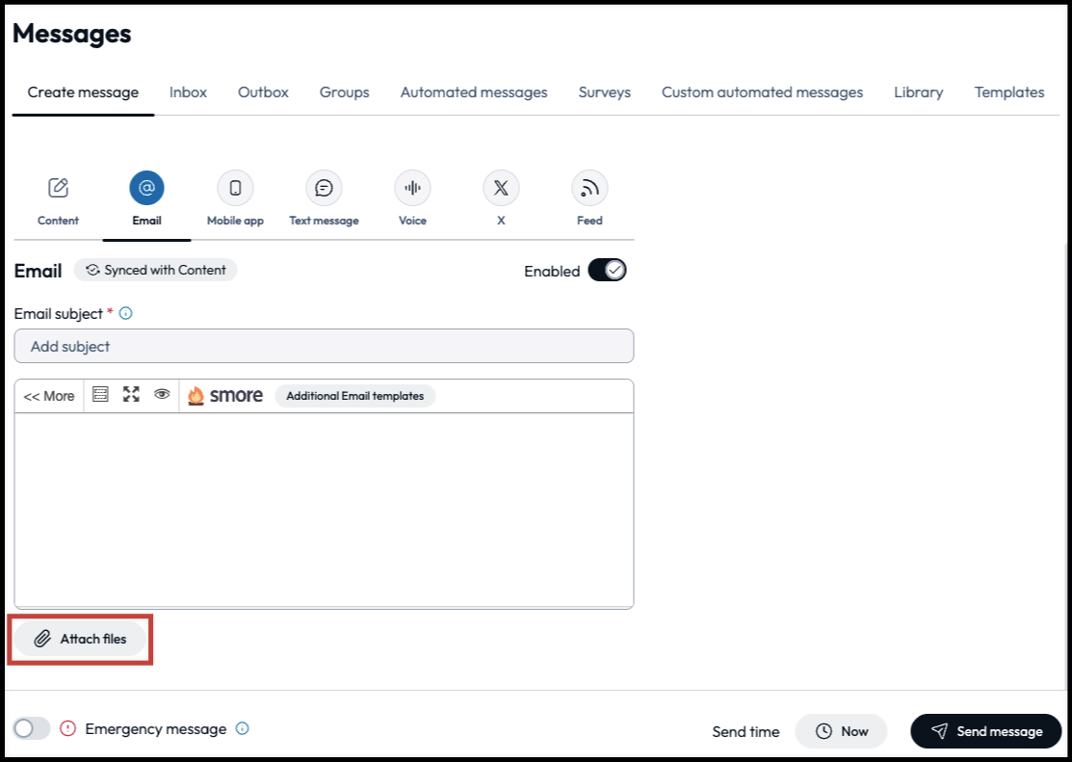
Task: Click the Smore flame icon
Action: point(196,395)
